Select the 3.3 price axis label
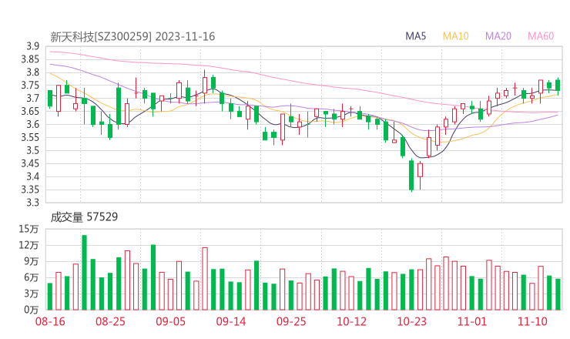Viewport: 570px width, 339px height. (32, 203)
